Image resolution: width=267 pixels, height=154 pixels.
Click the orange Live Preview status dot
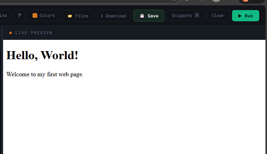click(x=10, y=33)
